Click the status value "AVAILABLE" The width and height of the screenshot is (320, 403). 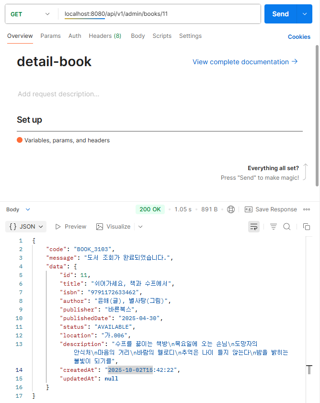(x=113, y=327)
